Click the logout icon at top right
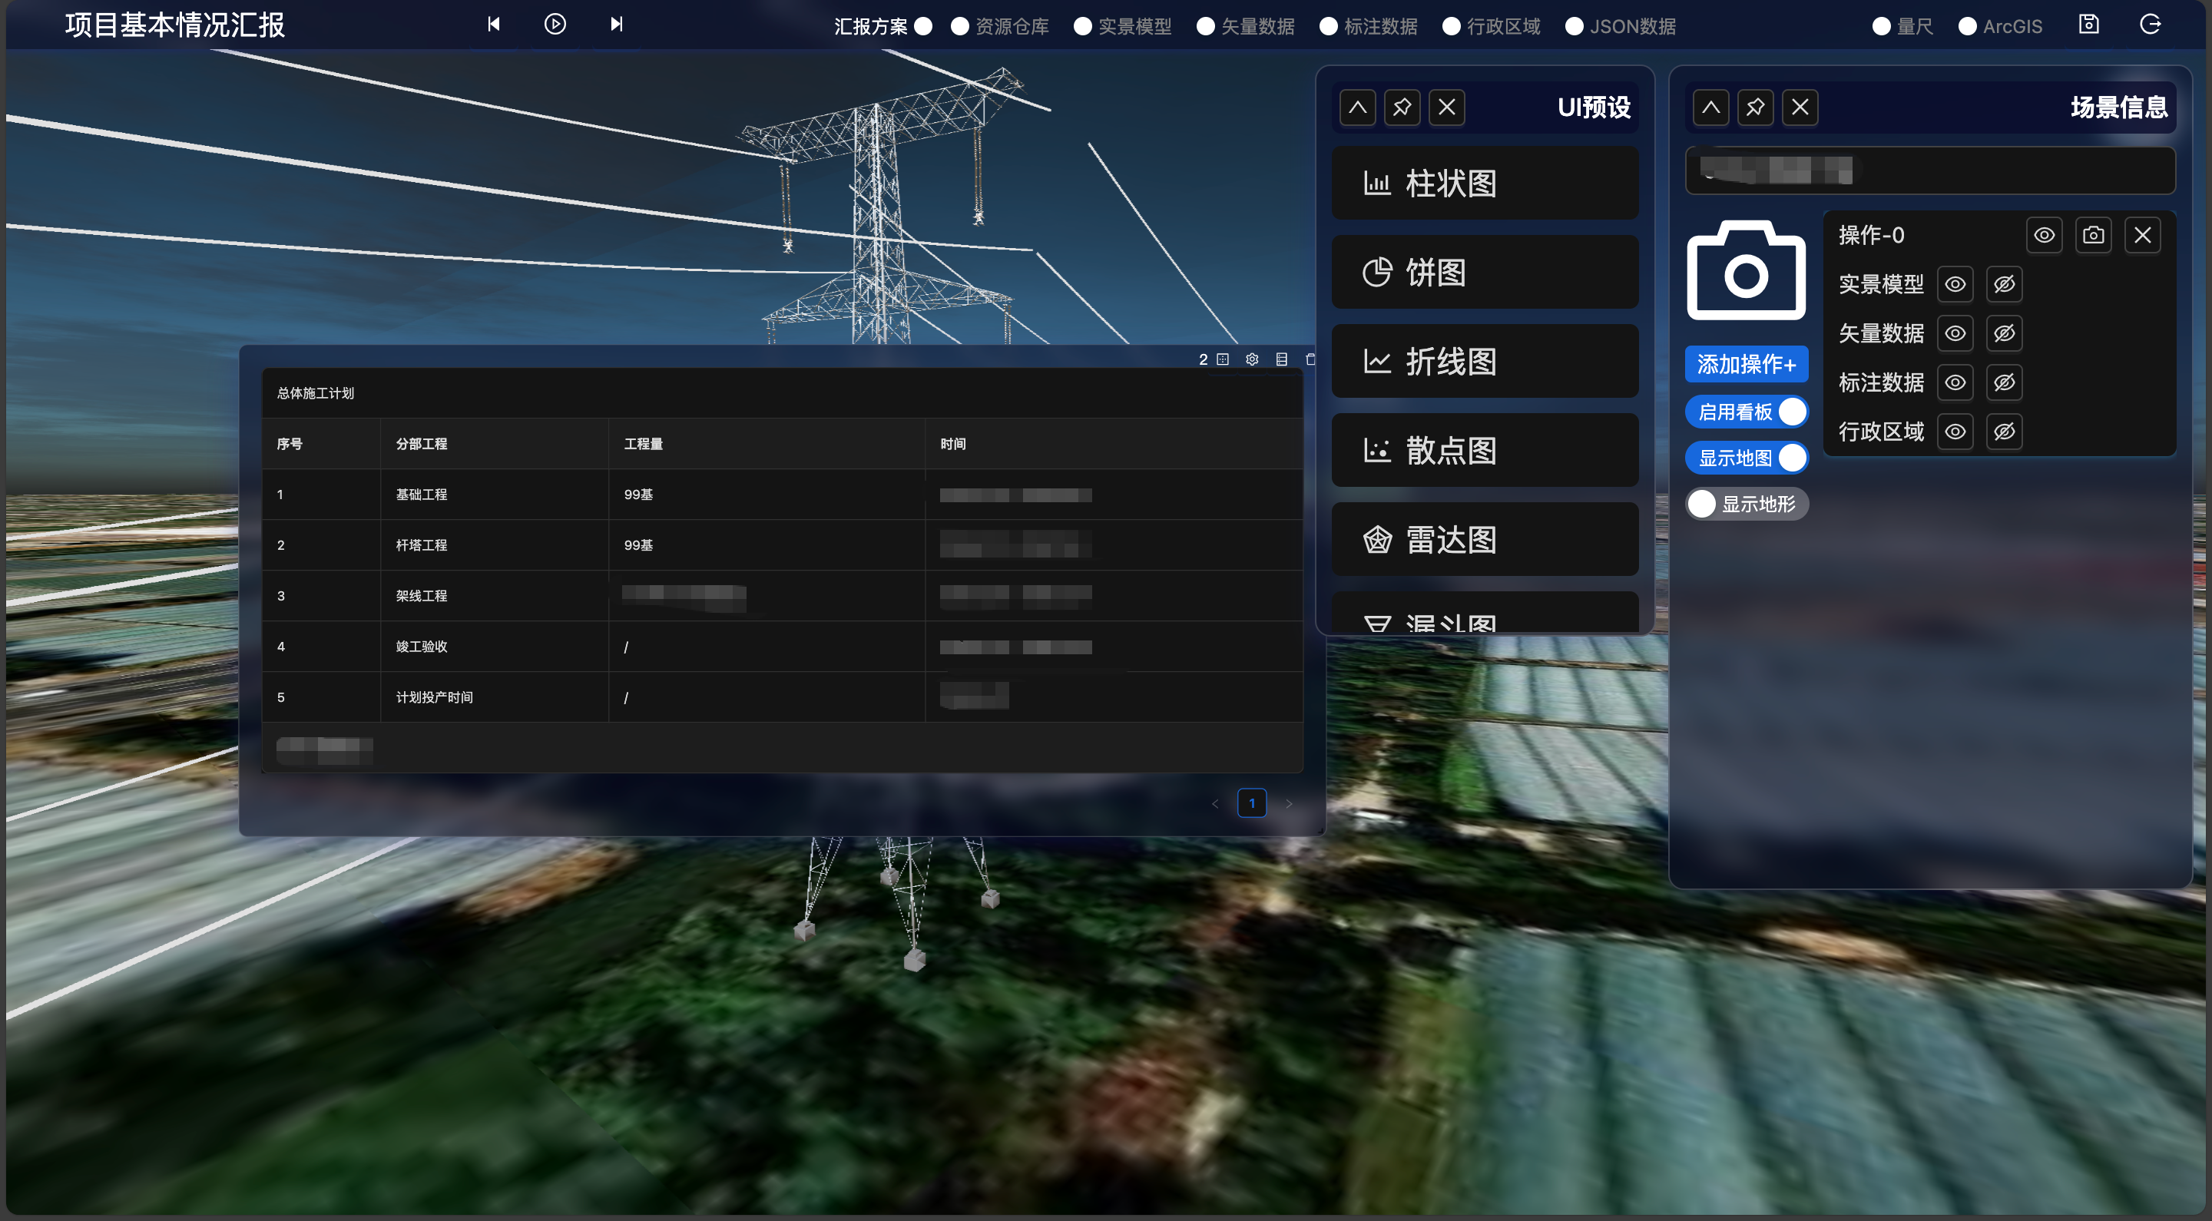 [x=2149, y=24]
